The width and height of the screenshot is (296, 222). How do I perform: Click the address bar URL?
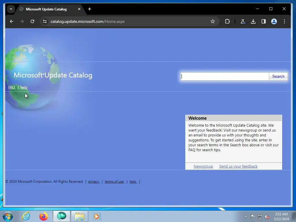[88, 21]
